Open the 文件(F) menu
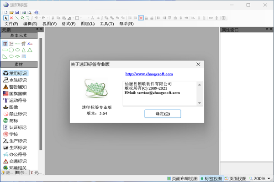The image size is (274, 182). (11, 24)
